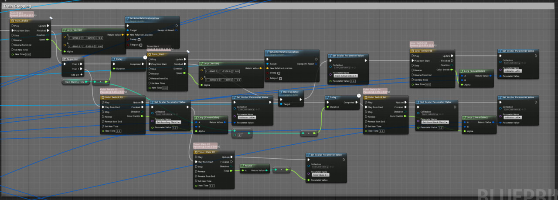The width and height of the screenshot is (558, 200).
Task: Open the Train Active Gleis 2 parameter dropdown
Action: click(345, 76)
